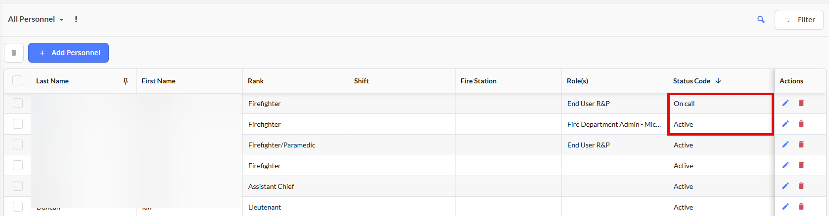Click the Add Personnel button
This screenshot has width=829, height=216.
68,53
